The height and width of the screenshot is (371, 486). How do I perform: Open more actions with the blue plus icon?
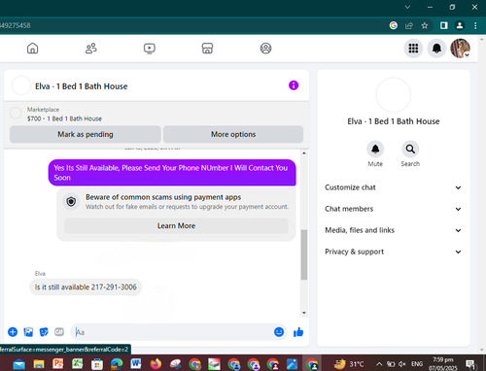(x=13, y=332)
